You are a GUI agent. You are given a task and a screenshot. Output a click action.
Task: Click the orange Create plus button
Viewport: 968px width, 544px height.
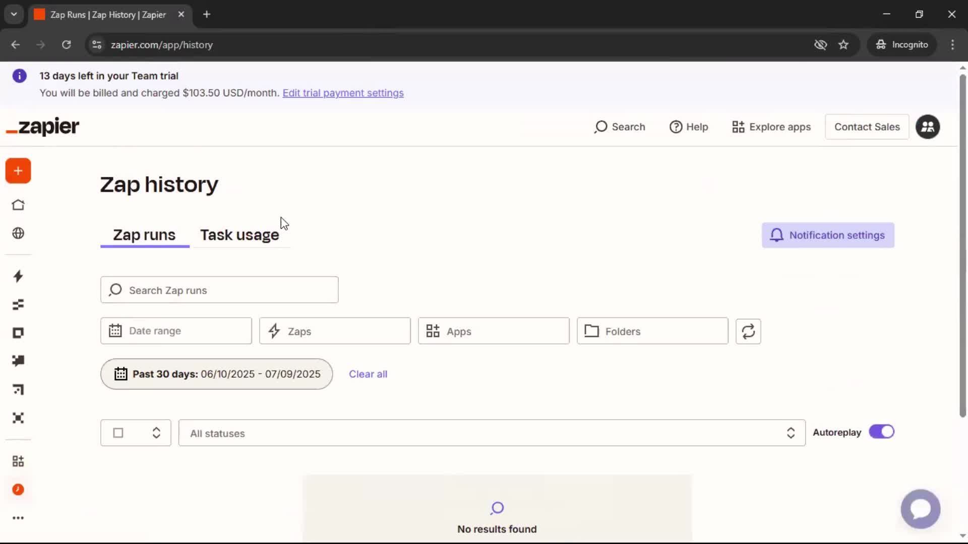point(18,171)
